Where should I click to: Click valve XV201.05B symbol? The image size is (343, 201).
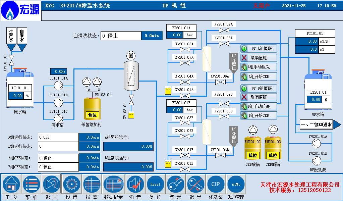click(224, 117)
